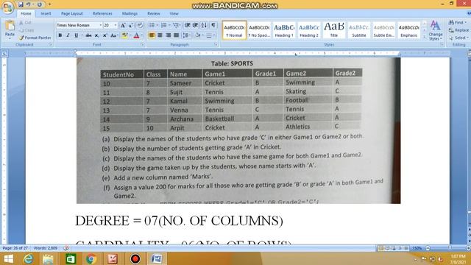The width and height of the screenshot is (471, 265).
Task: Click the Find binoculars icon
Action: coord(451,23)
